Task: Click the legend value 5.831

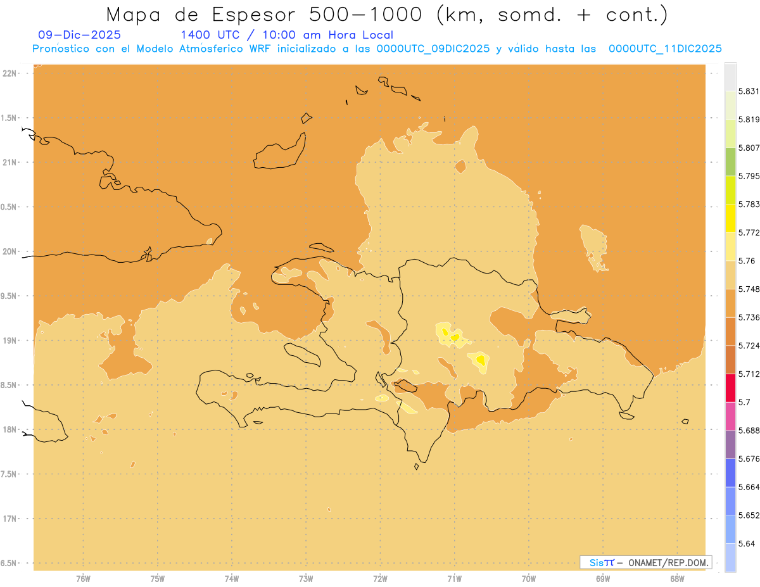Action: tap(749, 91)
